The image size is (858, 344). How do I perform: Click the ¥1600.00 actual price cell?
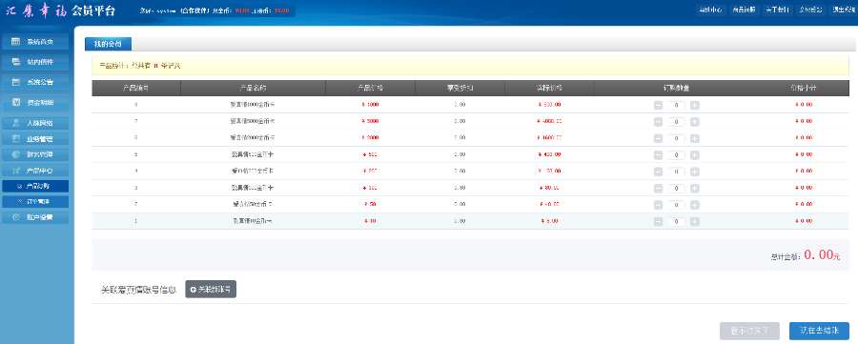pos(549,138)
